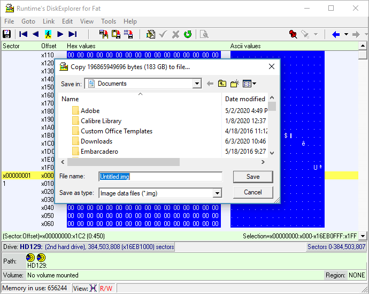Screen dimensions: 369x294
Task: Toggle the R/W mode indicator in status bar
Action: [x=106, y=288]
